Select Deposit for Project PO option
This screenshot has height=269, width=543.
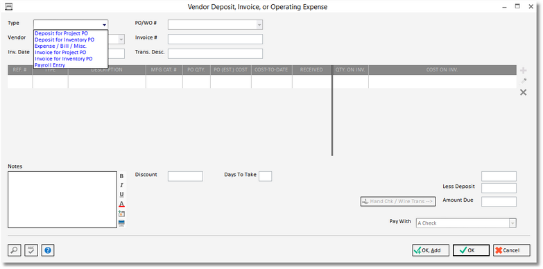62,33
